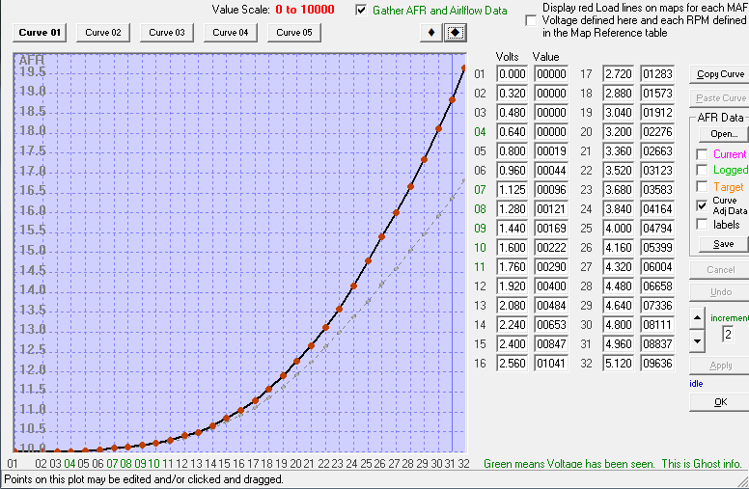Open Curve 05
This screenshot has width=749, height=489.
tap(294, 33)
